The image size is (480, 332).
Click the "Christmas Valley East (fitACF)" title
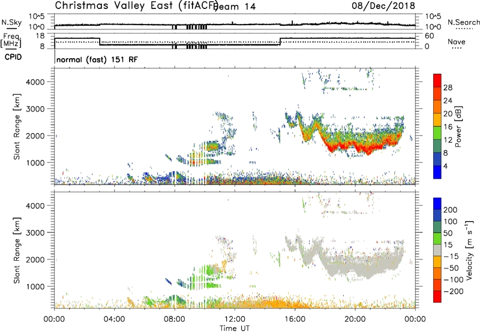click(137, 5)
